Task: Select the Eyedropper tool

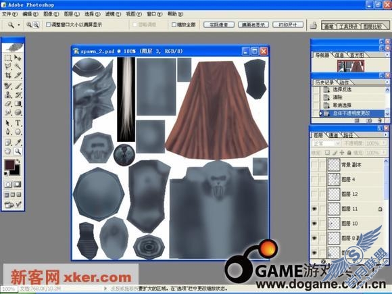Action: tap(18, 143)
